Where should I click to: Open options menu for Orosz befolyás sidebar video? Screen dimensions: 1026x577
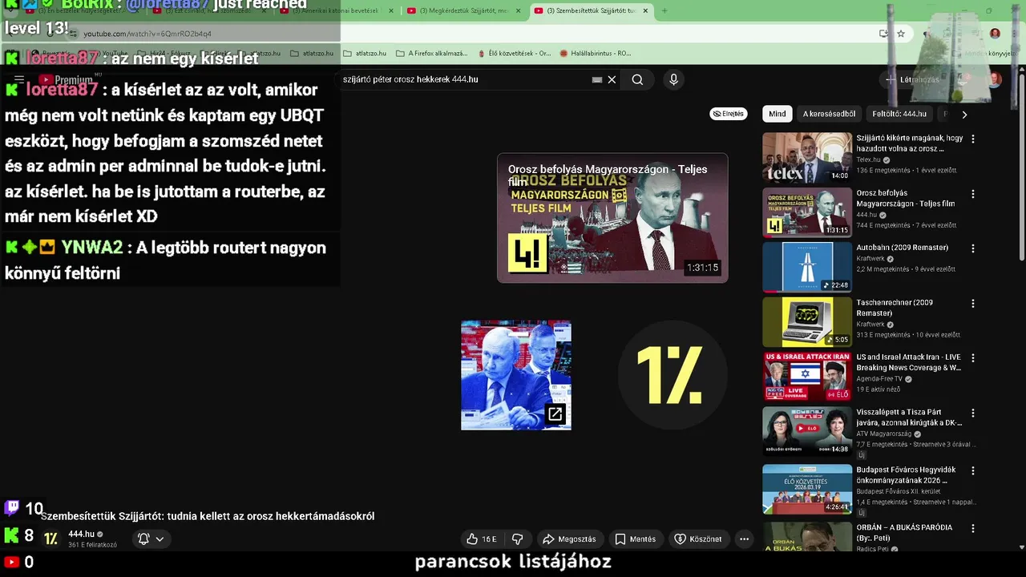click(973, 194)
